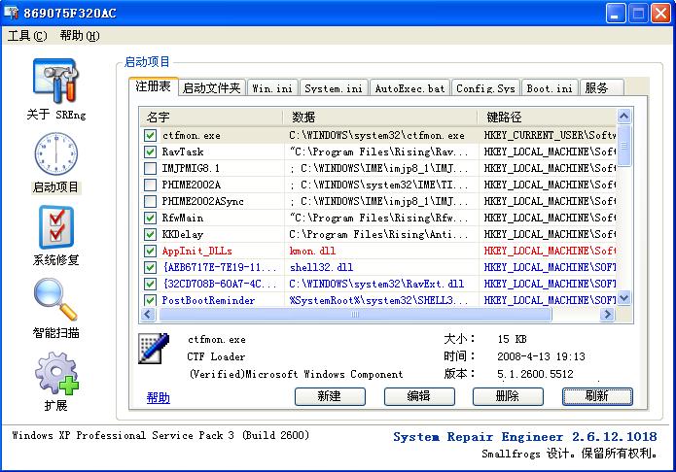Switch to the 启动文件夹 tab
Image resolution: width=676 pixels, height=472 pixels.
(x=212, y=87)
